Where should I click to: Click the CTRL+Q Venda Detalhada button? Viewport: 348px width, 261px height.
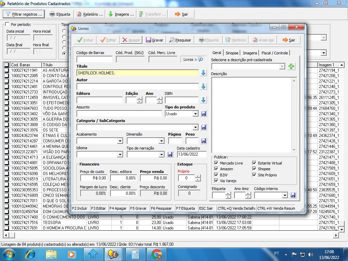coord(236,208)
